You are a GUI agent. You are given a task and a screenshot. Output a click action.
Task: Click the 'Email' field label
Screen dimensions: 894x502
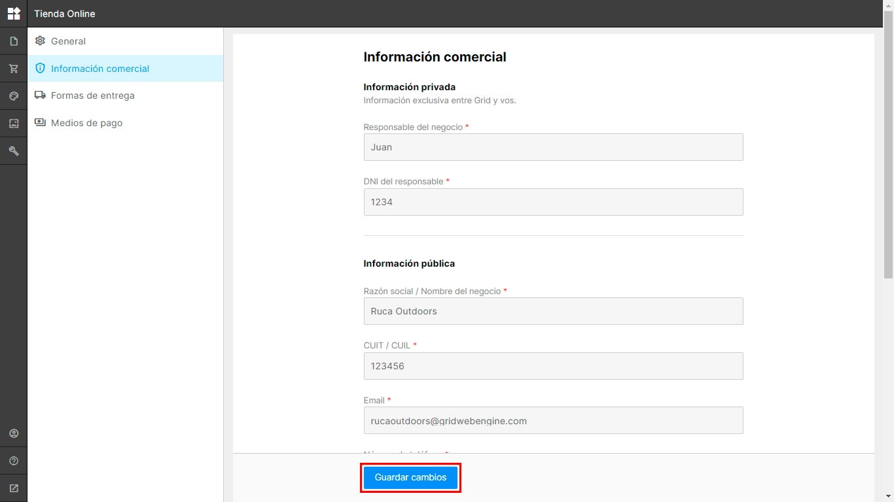(x=374, y=400)
